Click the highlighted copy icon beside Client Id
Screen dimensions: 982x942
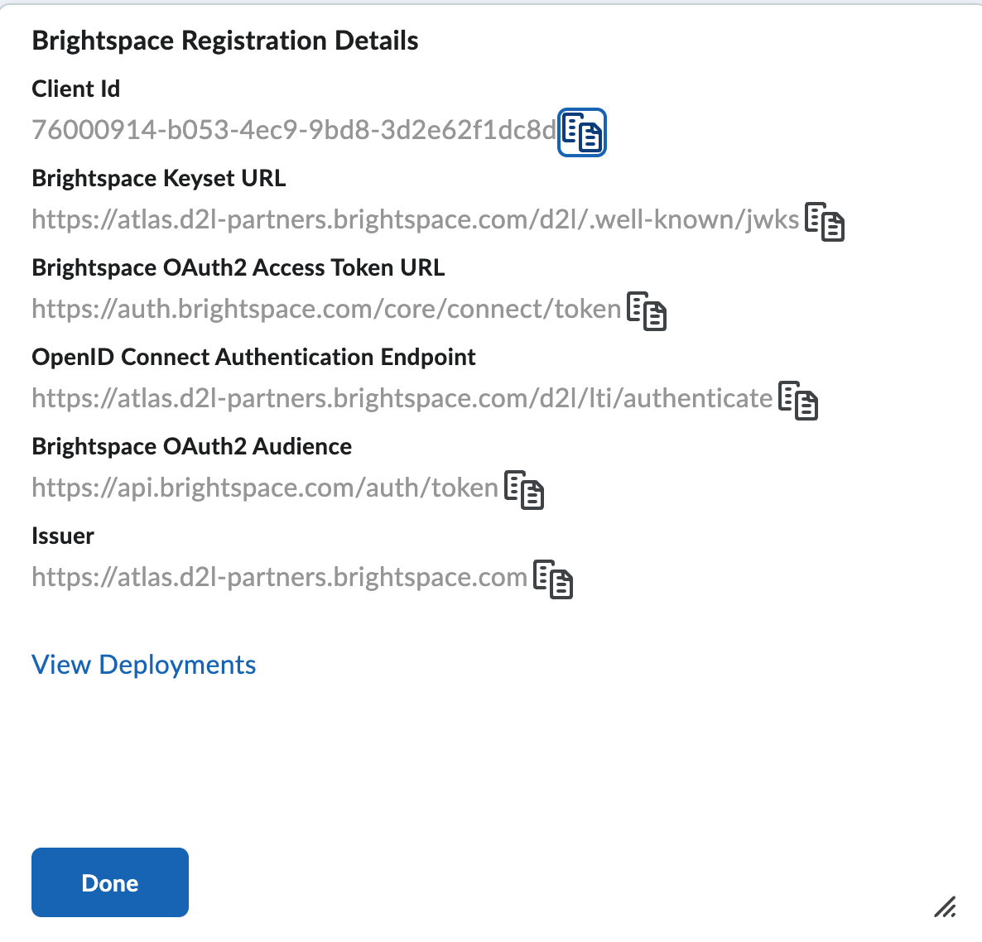coord(581,132)
